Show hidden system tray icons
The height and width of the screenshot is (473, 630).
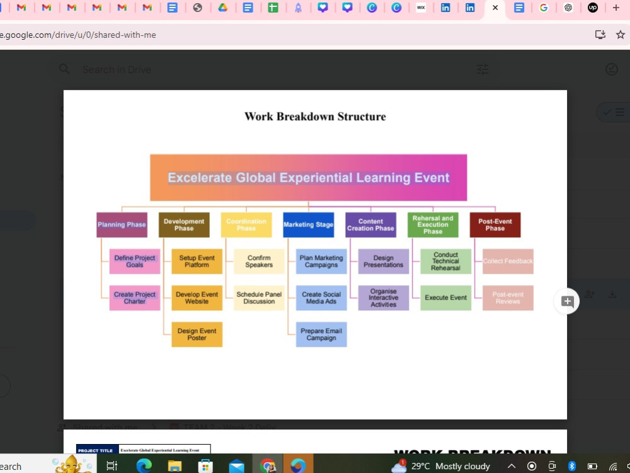click(x=511, y=466)
